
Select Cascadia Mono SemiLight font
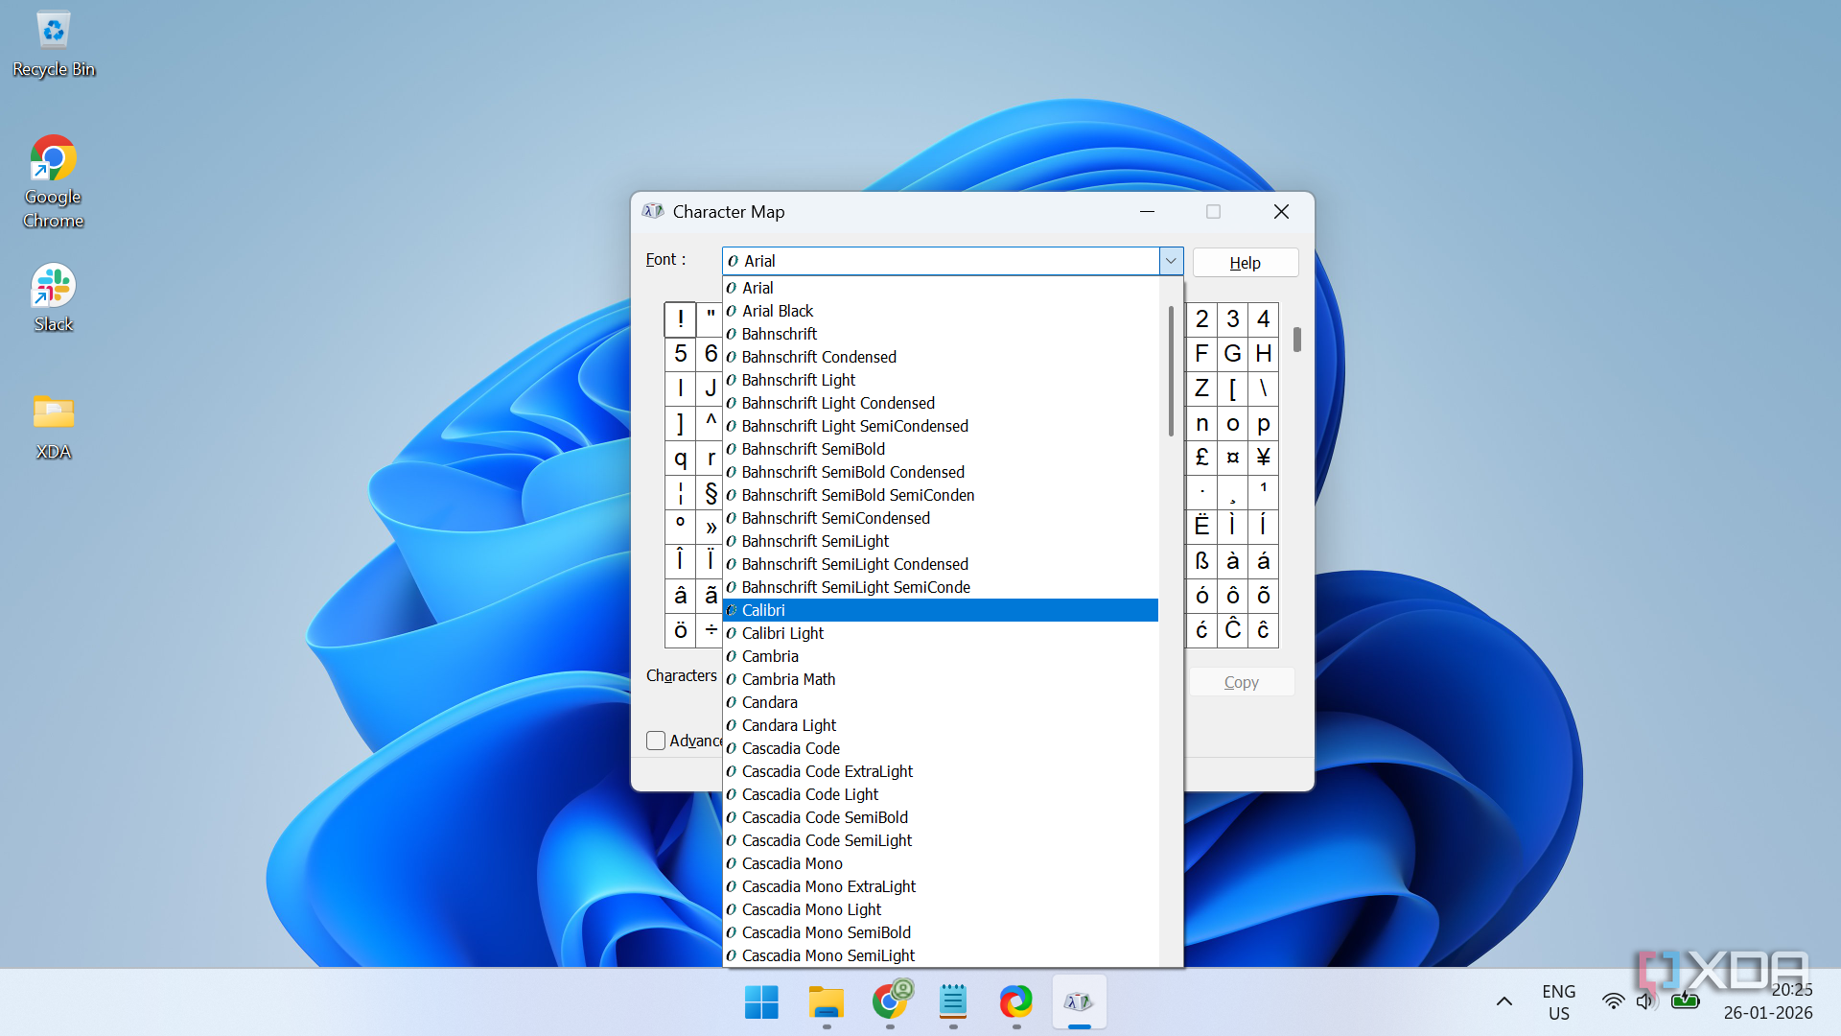[941, 955]
